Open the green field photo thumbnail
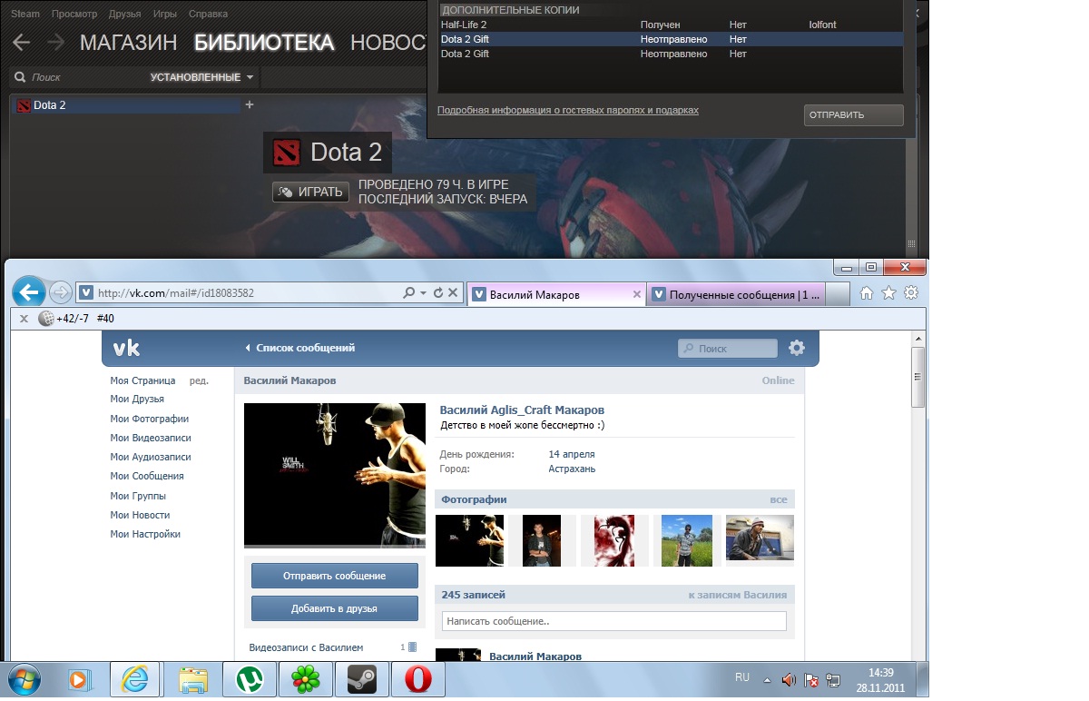Image resolution: width=1089 pixels, height=701 pixels. pyautogui.click(x=687, y=540)
